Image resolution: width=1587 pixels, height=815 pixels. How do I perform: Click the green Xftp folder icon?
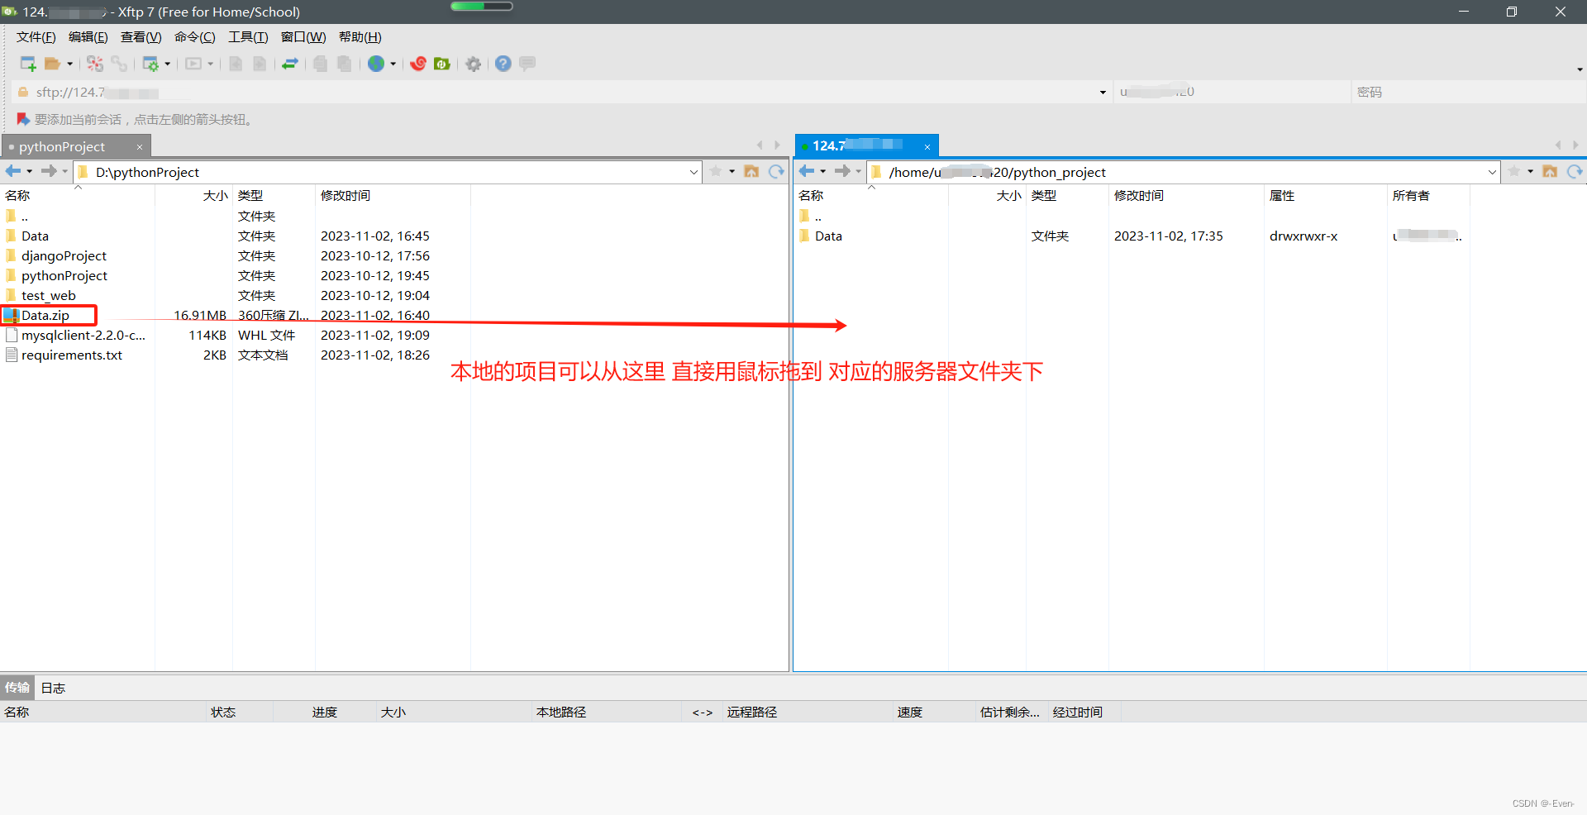coord(442,64)
